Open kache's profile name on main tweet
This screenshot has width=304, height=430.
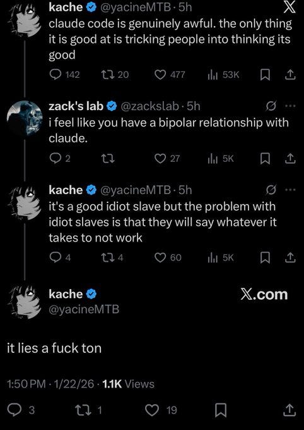pyautogui.click(x=66, y=294)
